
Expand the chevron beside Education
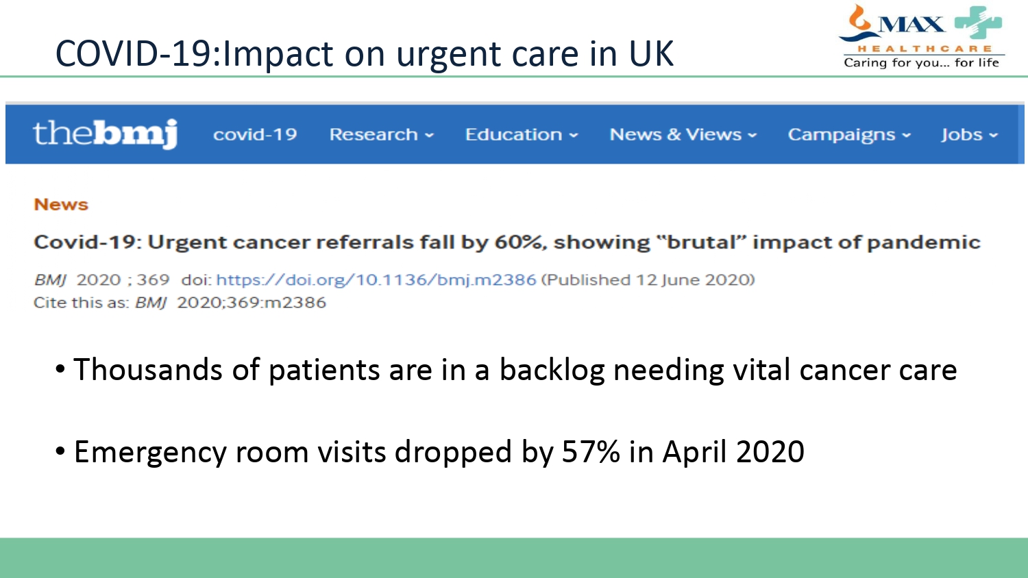pyautogui.click(x=574, y=136)
